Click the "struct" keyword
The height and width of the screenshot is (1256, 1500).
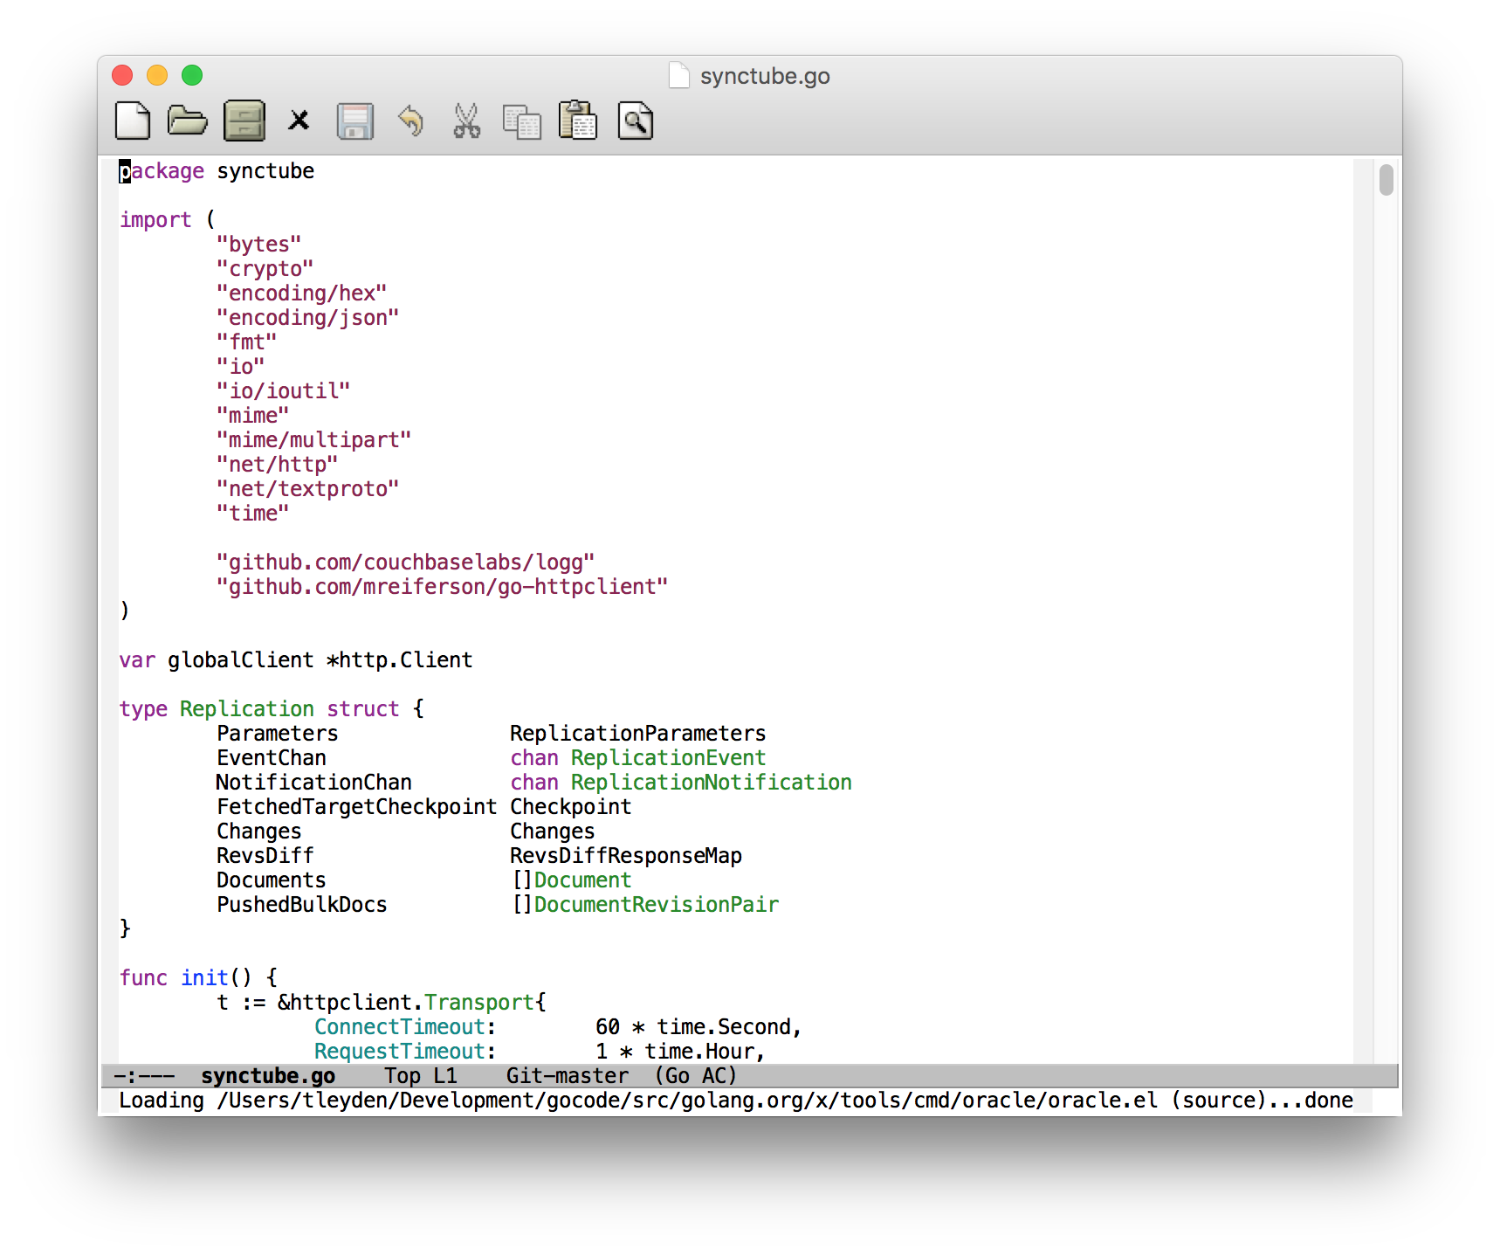[x=362, y=709]
